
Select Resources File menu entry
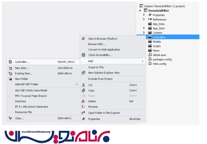(x=43, y=112)
